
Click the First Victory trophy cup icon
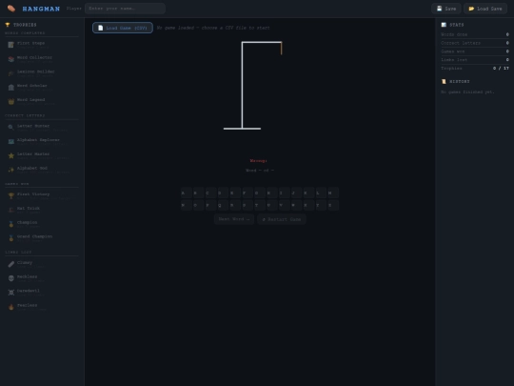tap(11, 195)
